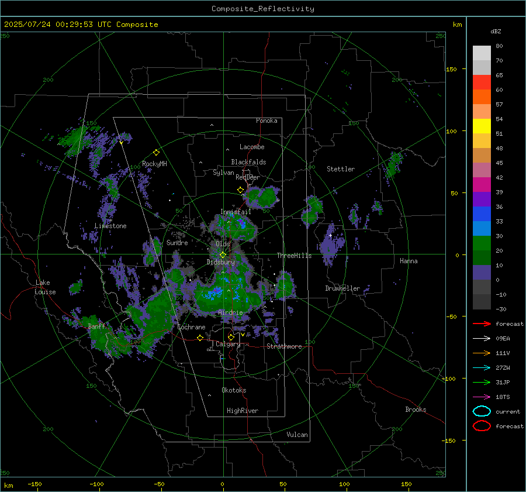The width and height of the screenshot is (526, 492).
Task: Click the Vulcan label
Action: [297, 435]
